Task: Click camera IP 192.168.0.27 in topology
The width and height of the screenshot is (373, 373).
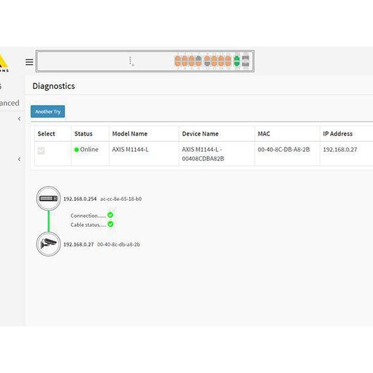Action: tap(78, 244)
